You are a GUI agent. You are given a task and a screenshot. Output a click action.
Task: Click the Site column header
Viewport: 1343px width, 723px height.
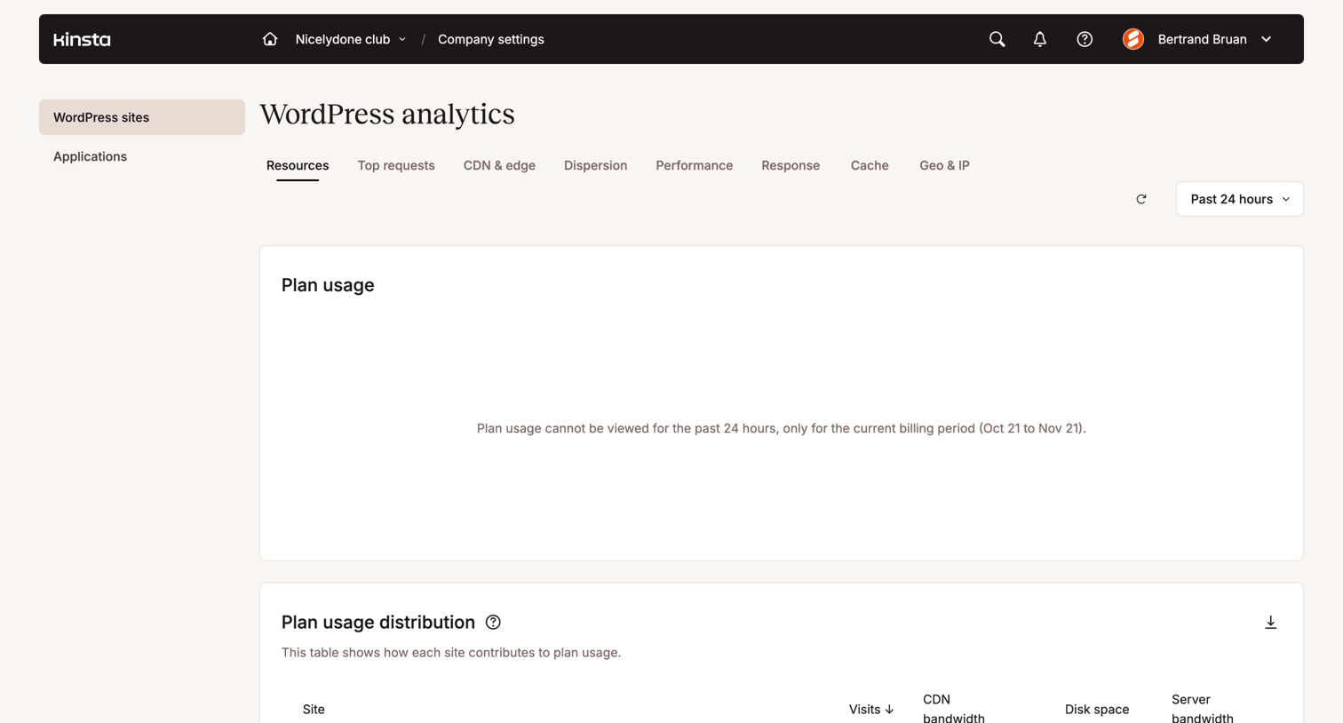click(314, 709)
